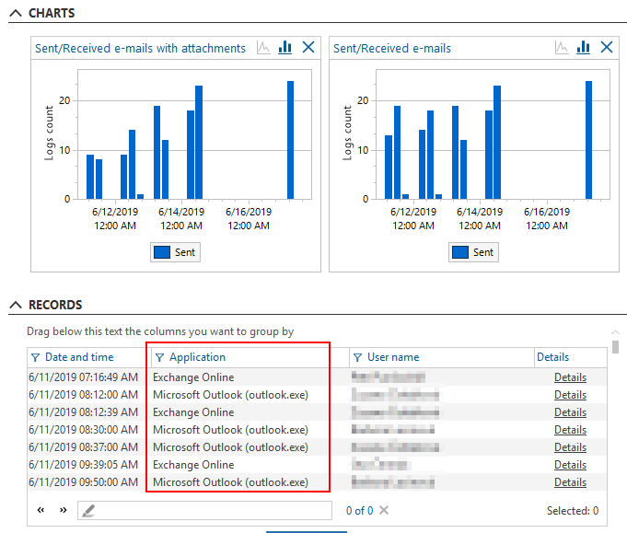627x533 pixels.
Task: Collapse the RECORDS section
Action: (x=16, y=305)
